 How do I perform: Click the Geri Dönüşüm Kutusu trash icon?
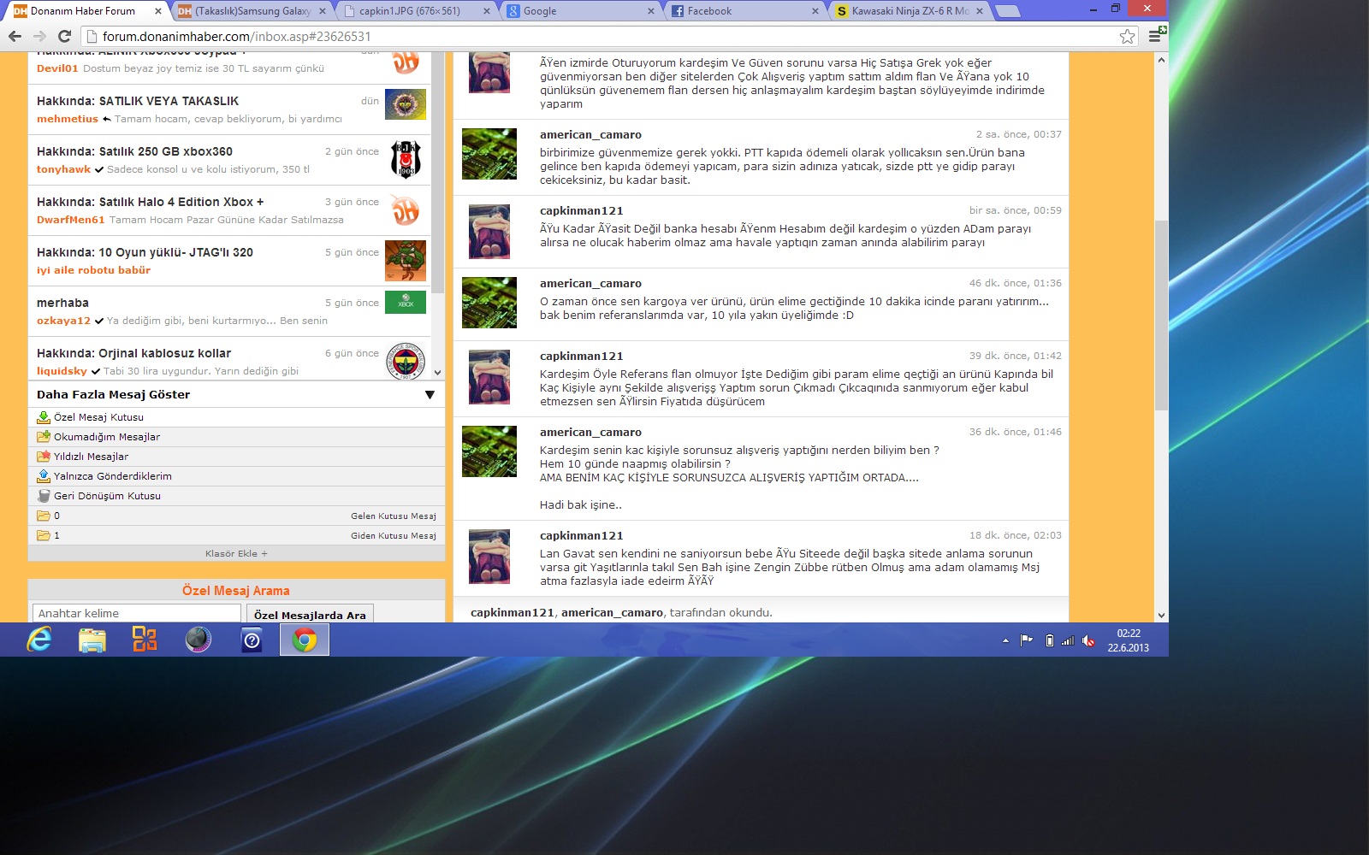click(44, 496)
